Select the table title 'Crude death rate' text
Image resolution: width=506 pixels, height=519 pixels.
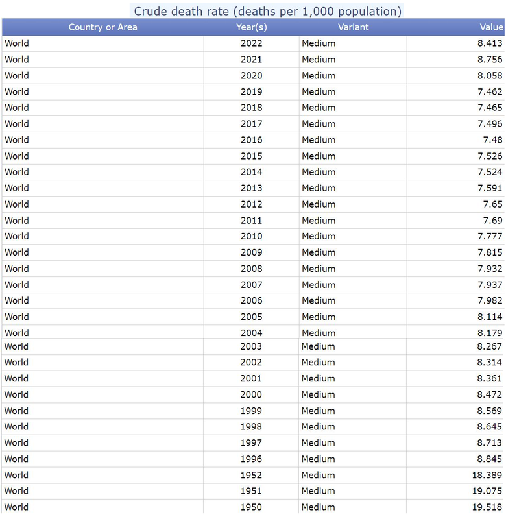tap(182, 11)
